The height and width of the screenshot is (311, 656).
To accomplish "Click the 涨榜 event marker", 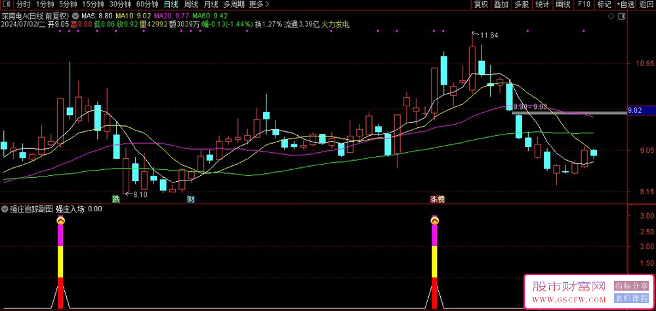I will pos(437,199).
